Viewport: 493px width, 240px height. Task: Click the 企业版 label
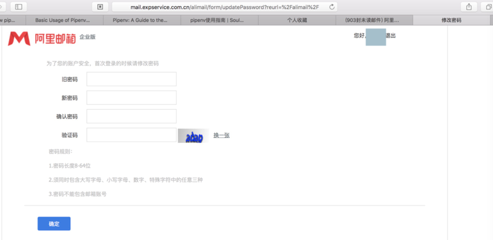click(x=88, y=37)
